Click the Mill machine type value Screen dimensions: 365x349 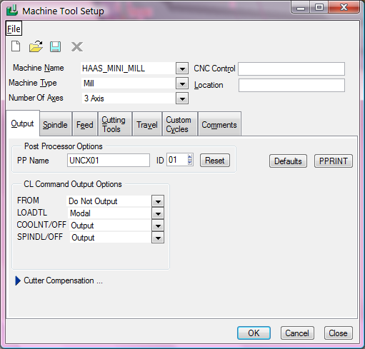tap(89, 84)
